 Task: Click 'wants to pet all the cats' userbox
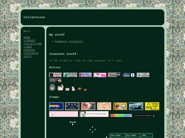tap(94, 114)
